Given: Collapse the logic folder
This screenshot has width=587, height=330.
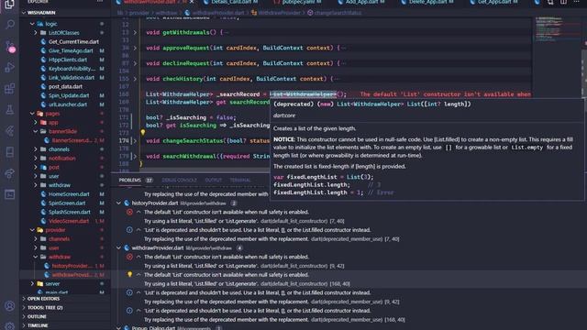Looking at the screenshot, I should [32, 24].
